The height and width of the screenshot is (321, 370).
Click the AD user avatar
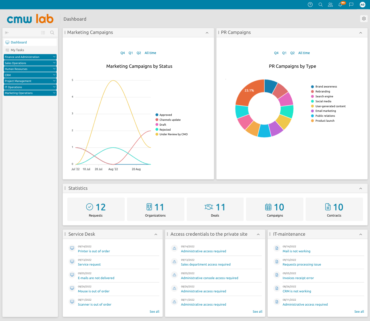point(362,5)
